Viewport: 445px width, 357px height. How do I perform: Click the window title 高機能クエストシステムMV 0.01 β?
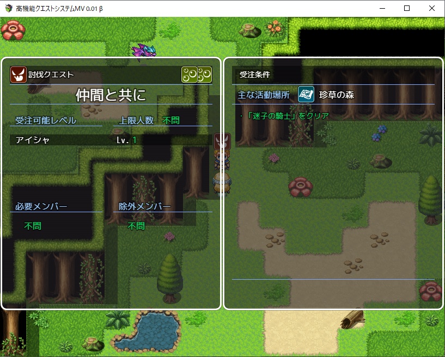[x=59, y=9]
